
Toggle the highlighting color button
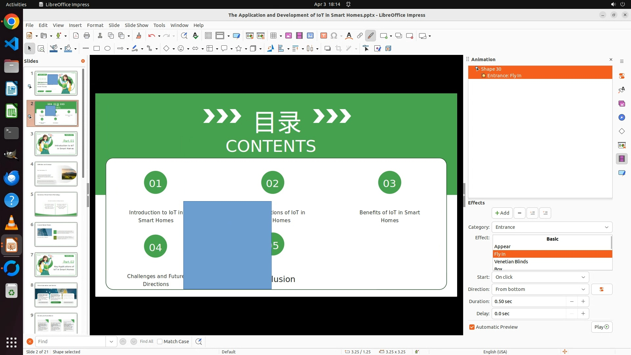tap(370, 36)
